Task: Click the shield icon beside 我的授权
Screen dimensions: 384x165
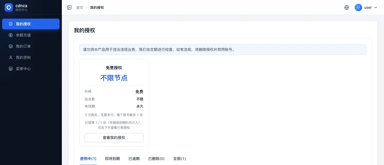Action: point(11,24)
